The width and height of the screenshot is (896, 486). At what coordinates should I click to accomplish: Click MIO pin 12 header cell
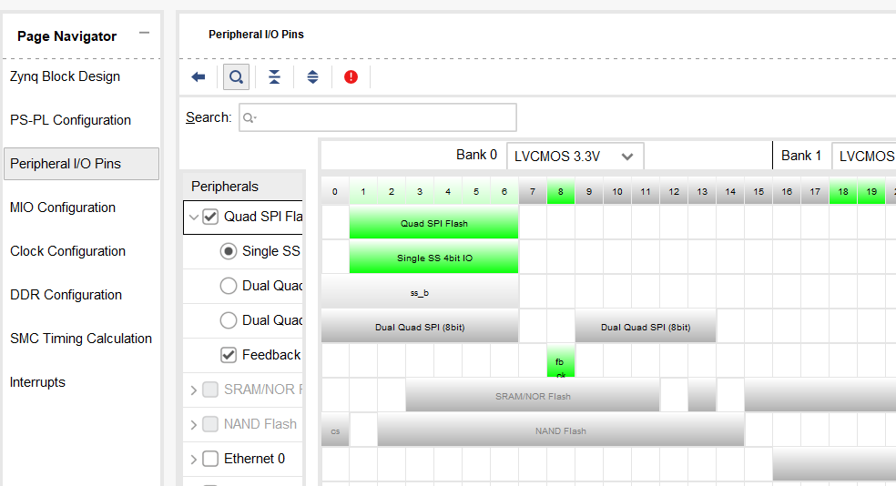[674, 191]
